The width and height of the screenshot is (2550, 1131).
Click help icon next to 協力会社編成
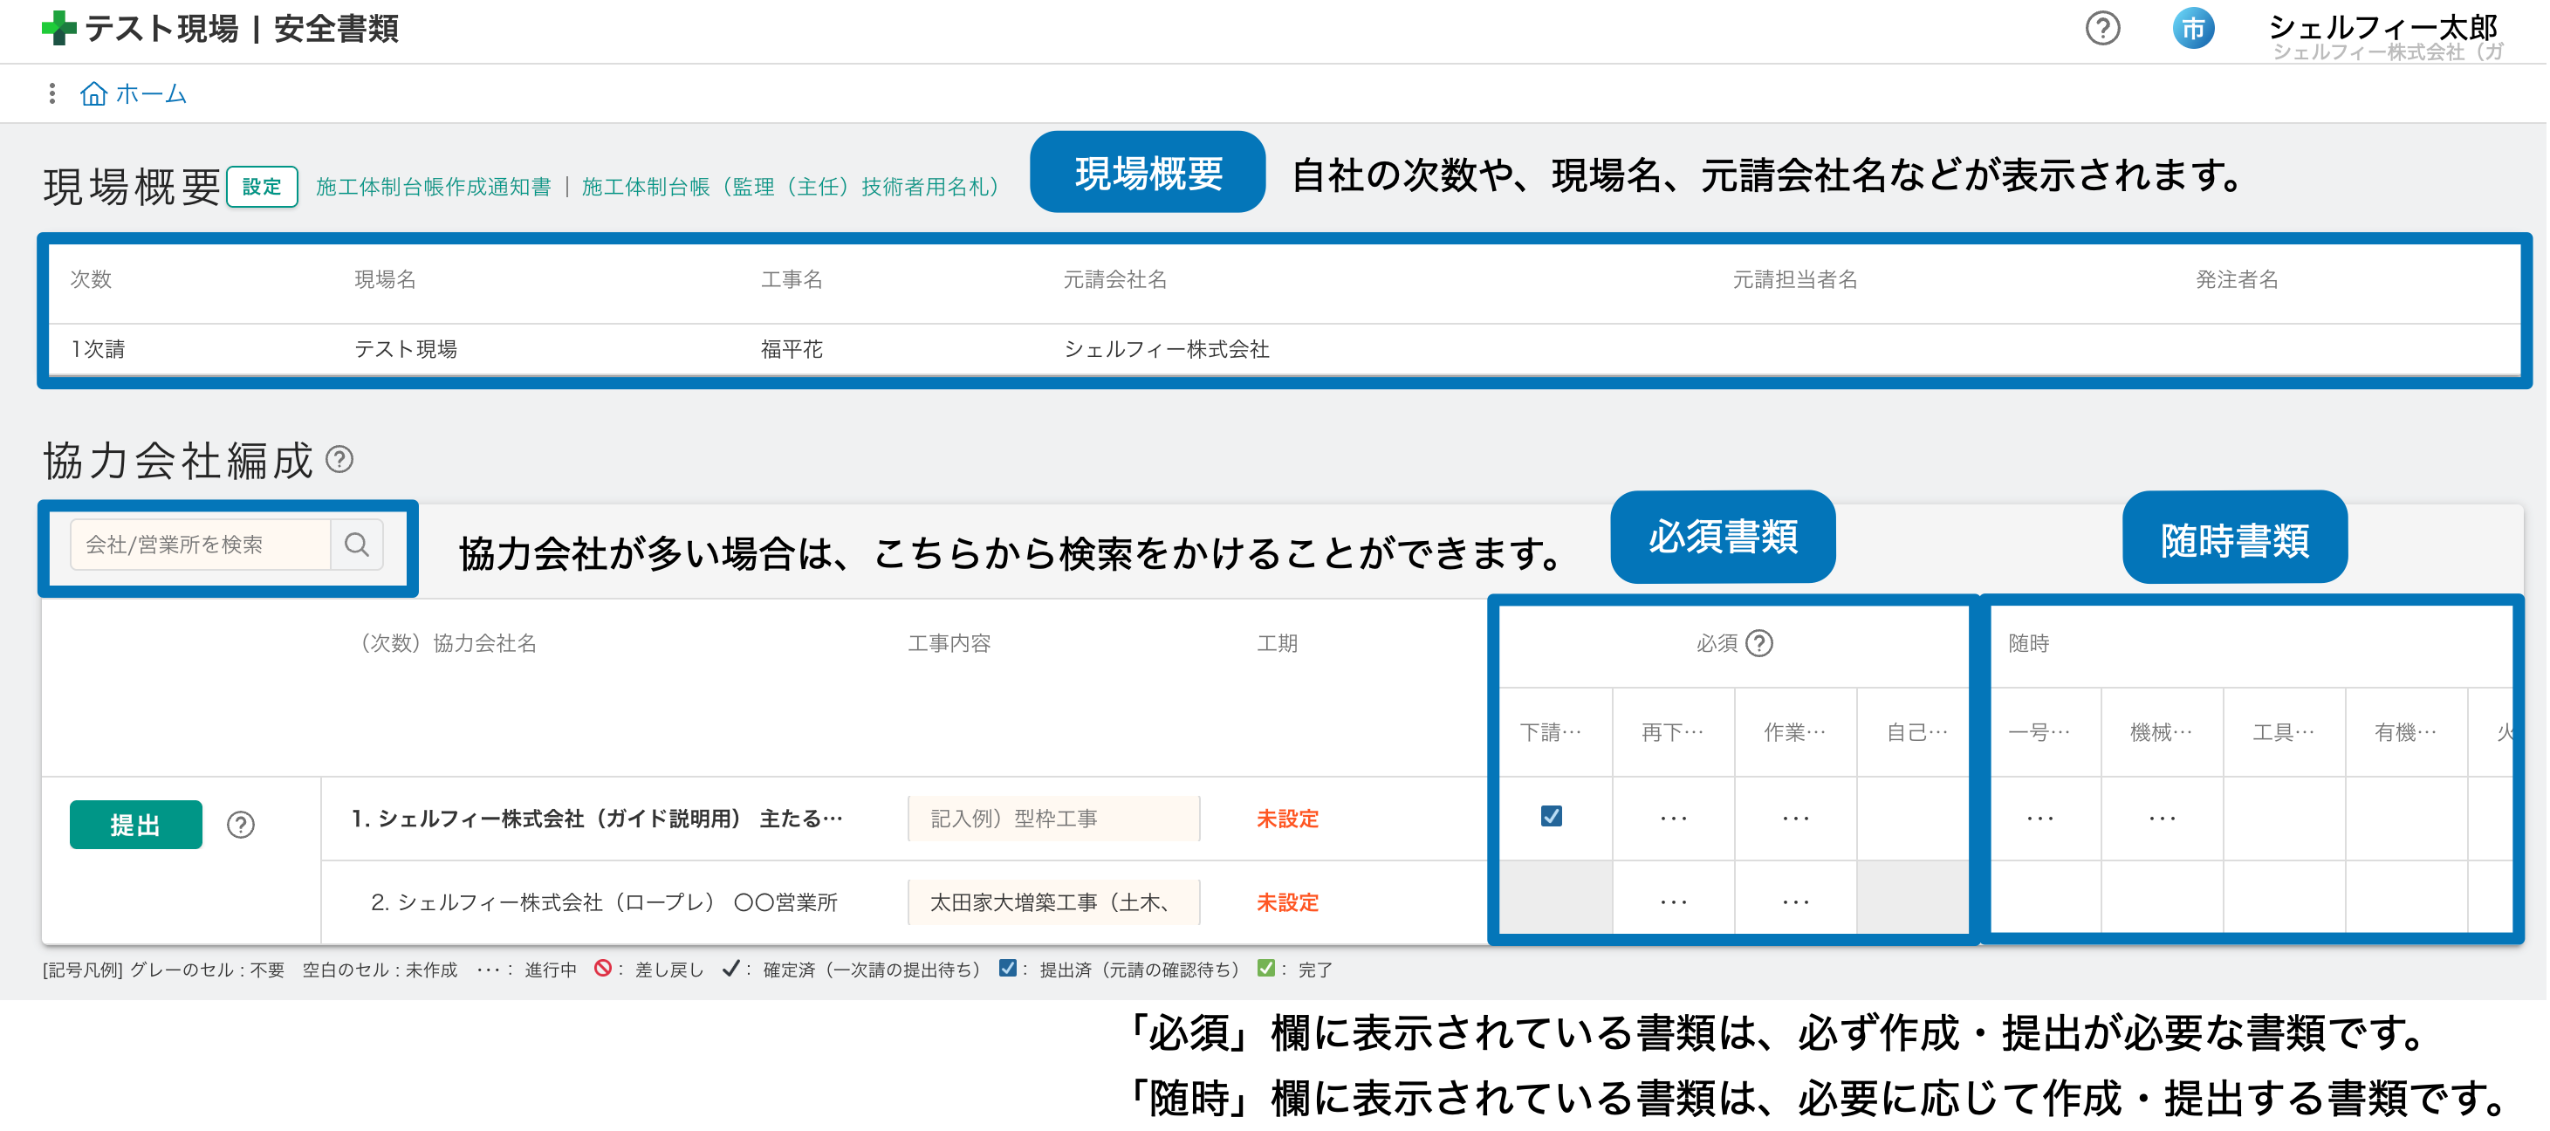coord(339,459)
